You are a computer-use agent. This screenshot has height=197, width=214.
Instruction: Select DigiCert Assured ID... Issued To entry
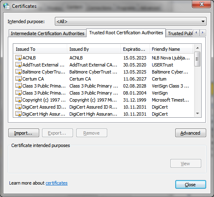point(44,107)
